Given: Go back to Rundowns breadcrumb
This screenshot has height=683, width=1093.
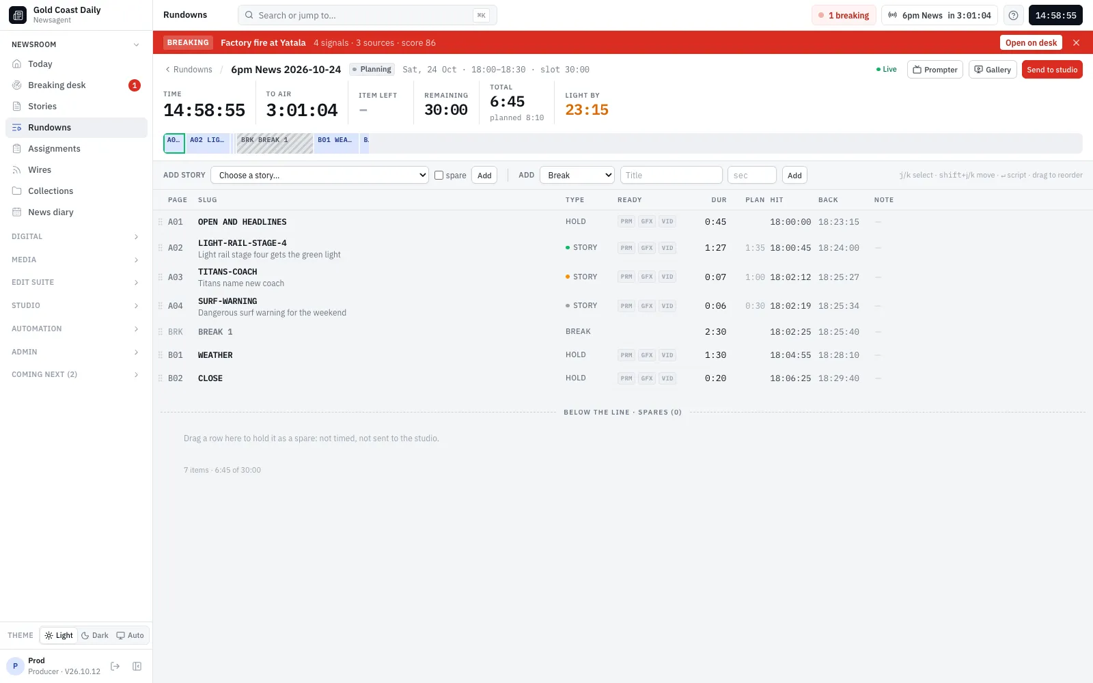Looking at the screenshot, I should (x=189, y=70).
